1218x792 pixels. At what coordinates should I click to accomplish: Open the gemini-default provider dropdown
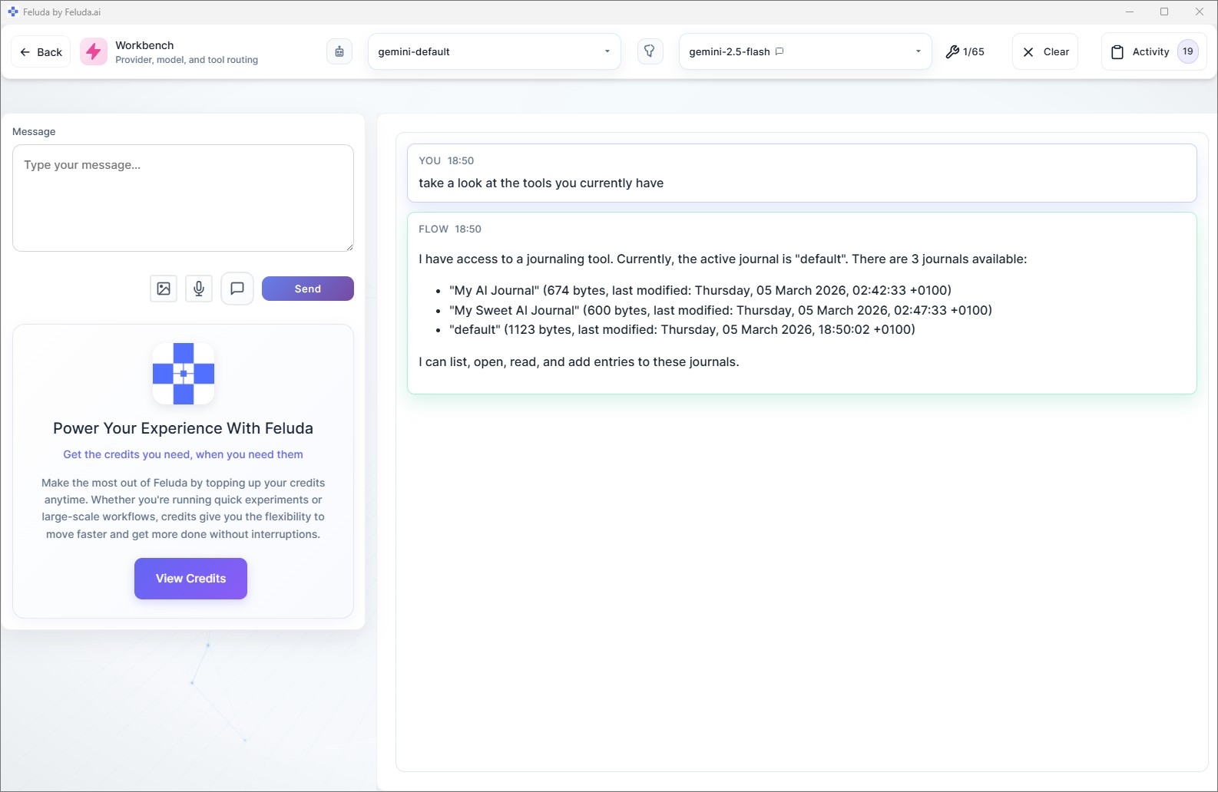click(x=495, y=51)
